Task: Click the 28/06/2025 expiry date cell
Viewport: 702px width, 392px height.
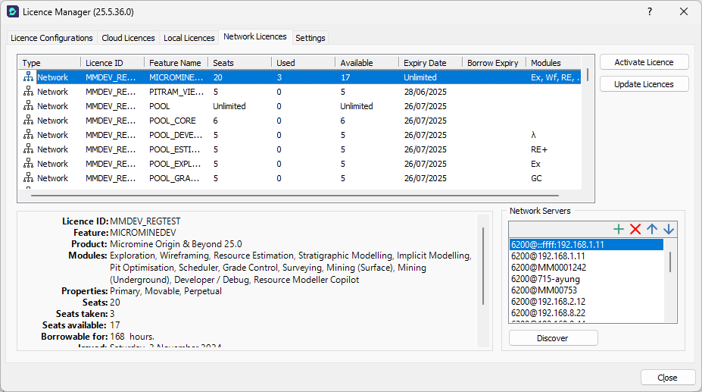Action: pyautogui.click(x=426, y=92)
